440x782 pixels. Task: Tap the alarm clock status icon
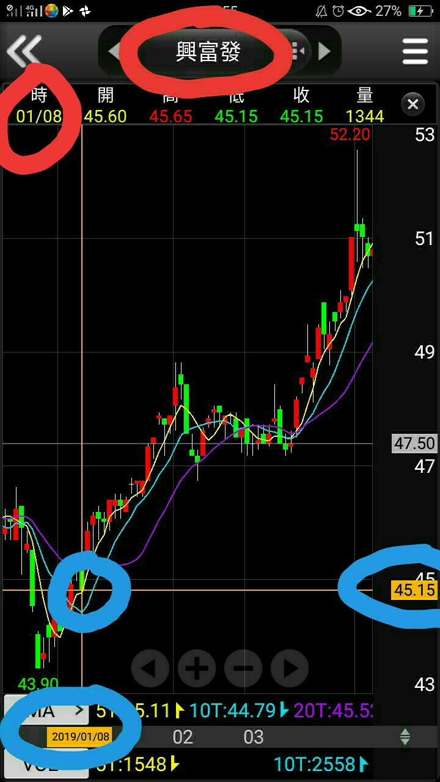coord(338,10)
